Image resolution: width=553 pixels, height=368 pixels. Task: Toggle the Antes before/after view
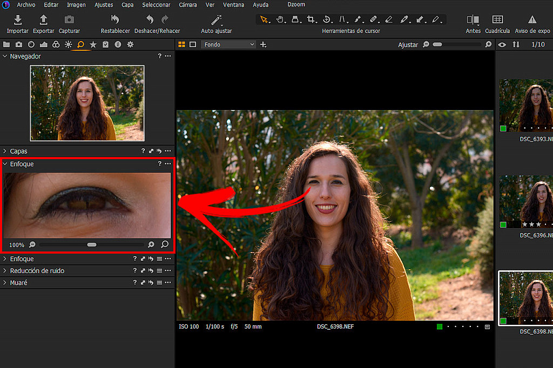click(473, 23)
